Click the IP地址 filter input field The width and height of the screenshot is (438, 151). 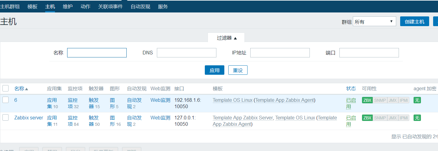click(x=280, y=53)
